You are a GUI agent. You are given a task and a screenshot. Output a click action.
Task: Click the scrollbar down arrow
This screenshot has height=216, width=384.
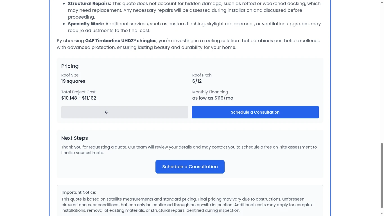pos(381,213)
